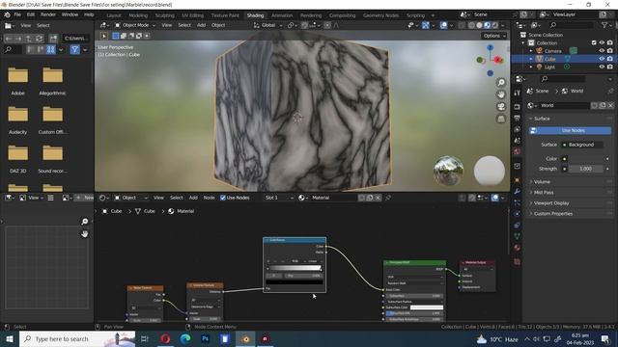Screen dimensions: 618x347
Task: Open the Window menu
Action: pos(70,15)
